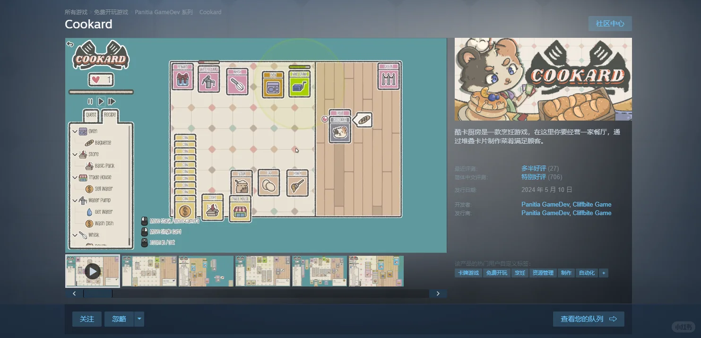The width and height of the screenshot is (701, 338).
Task: Click the 忽略 ignore button
Action: [119, 319]
